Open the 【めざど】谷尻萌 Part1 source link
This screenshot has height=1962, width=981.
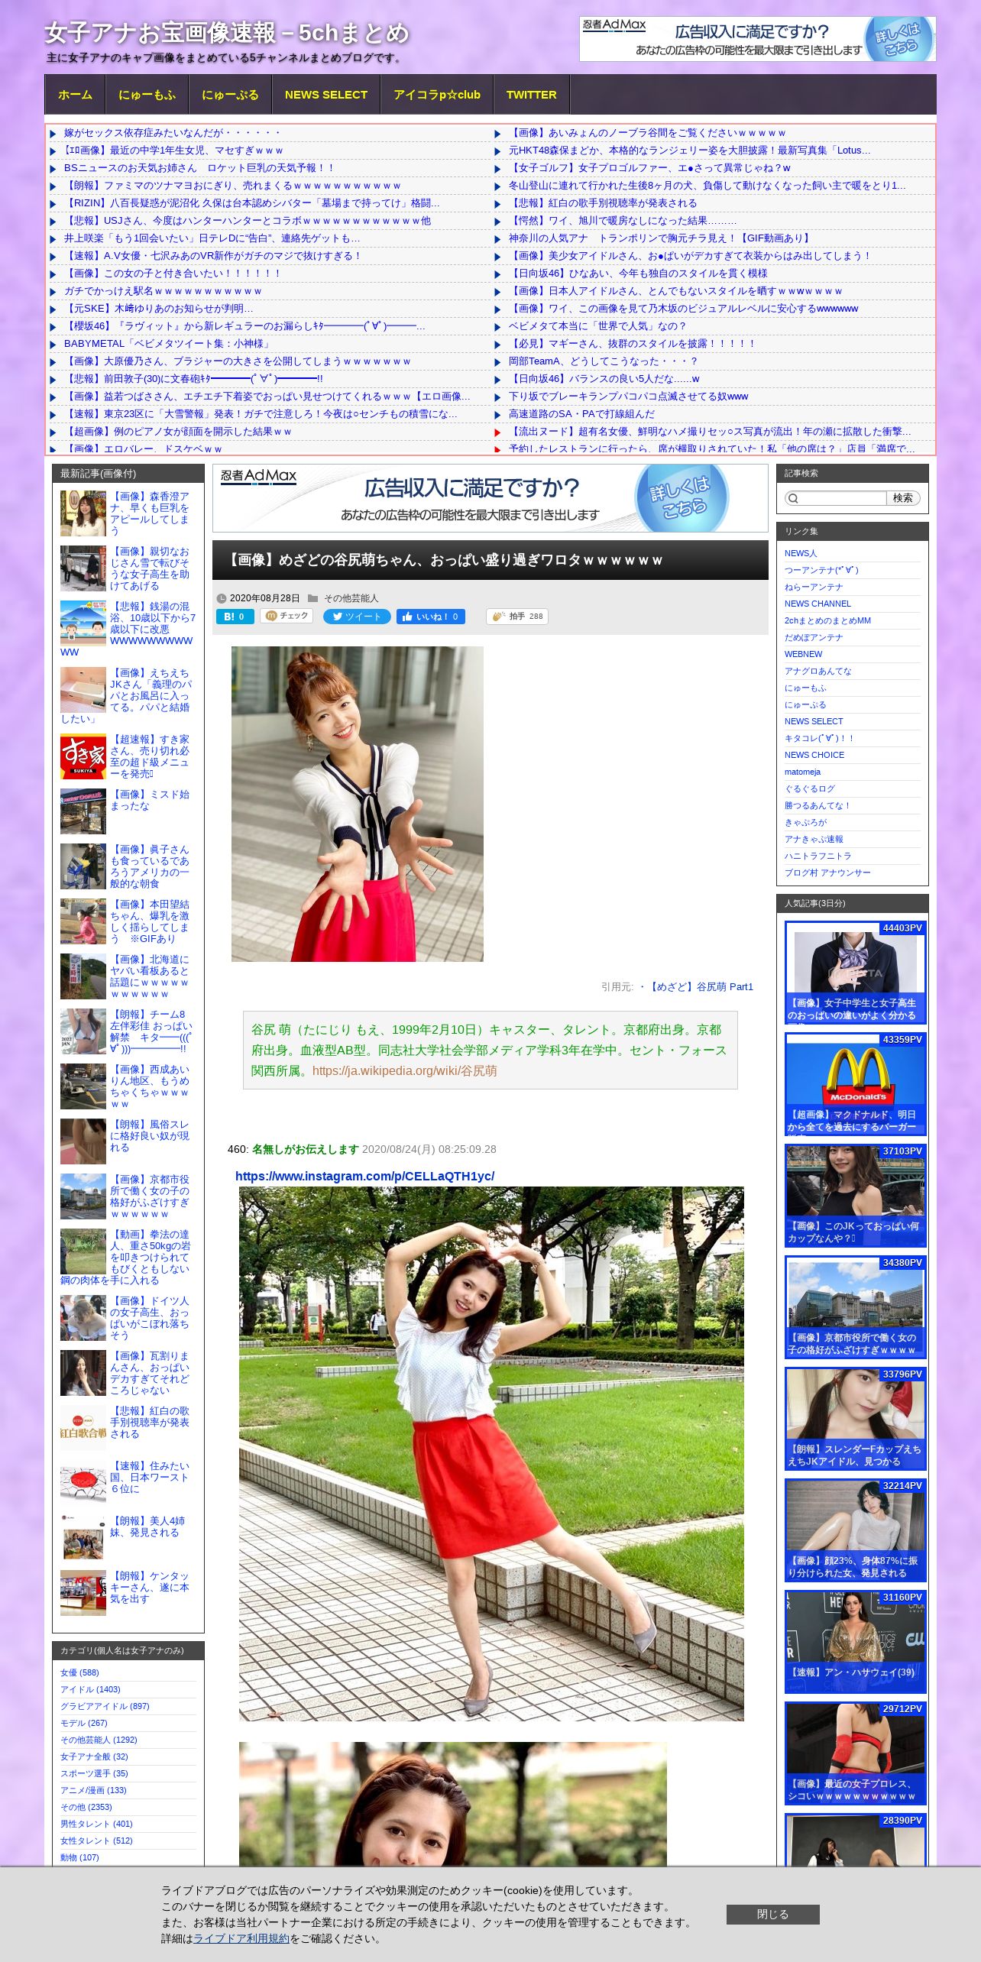(x=701, y=987)
